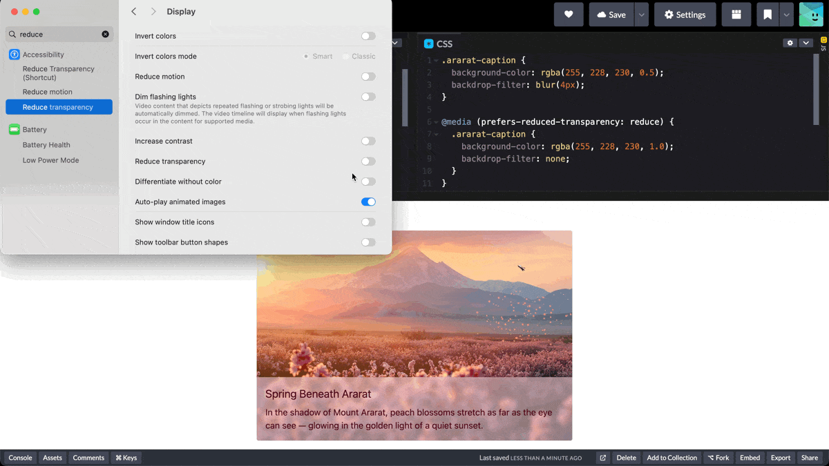Click the Accessibility icon in the sidebar
The height and width of the screenshot is (466, 829).
tap(14, 55)
